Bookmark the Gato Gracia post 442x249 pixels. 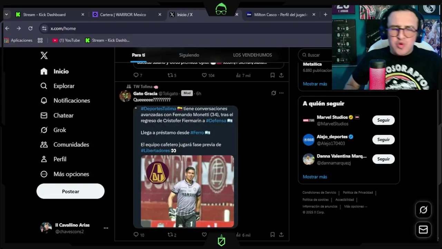pos(272,235)
